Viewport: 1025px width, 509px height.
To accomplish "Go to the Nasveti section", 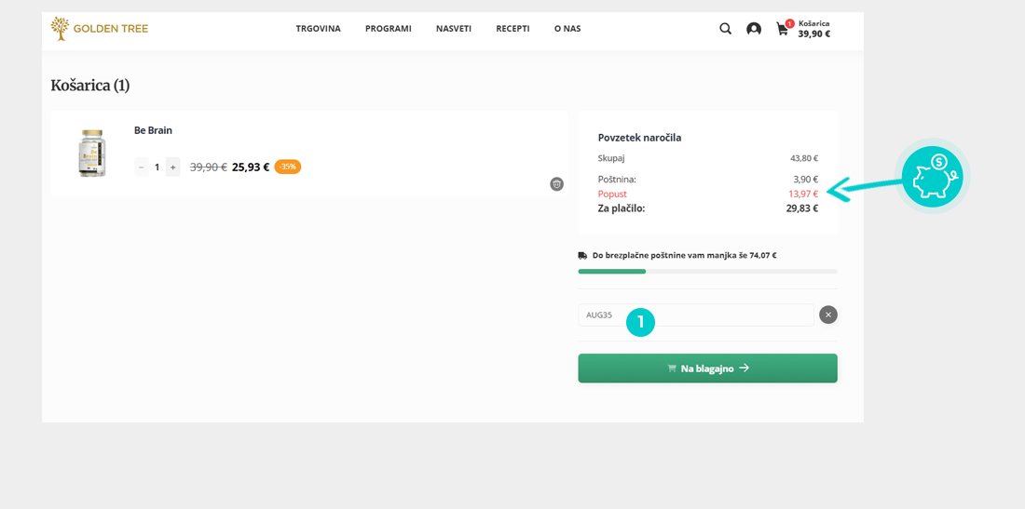I will [454, 29].
